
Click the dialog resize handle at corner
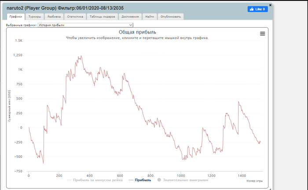(270, 189)
